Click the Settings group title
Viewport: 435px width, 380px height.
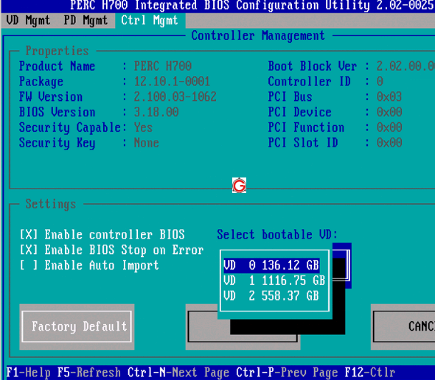[51, 204]
